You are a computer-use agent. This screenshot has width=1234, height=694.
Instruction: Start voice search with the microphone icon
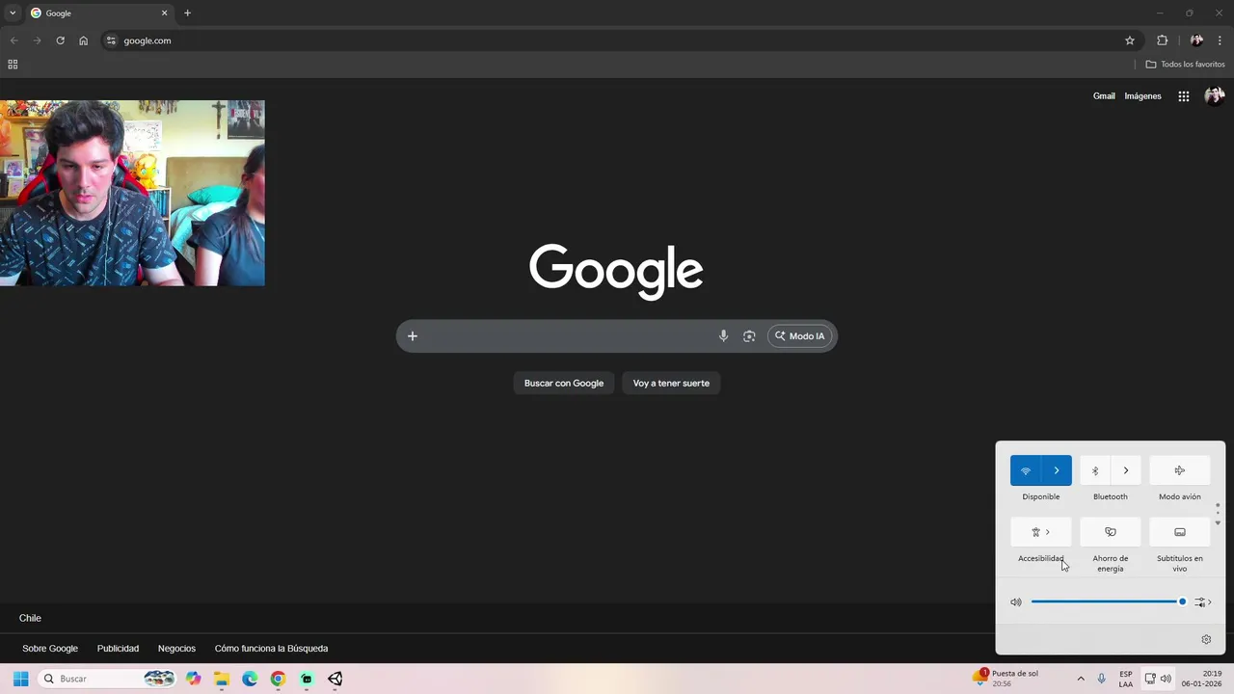(x=723, y=336)
